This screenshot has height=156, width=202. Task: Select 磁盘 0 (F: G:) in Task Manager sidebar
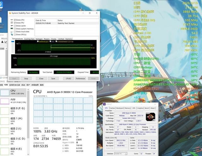tap(13, 111)
